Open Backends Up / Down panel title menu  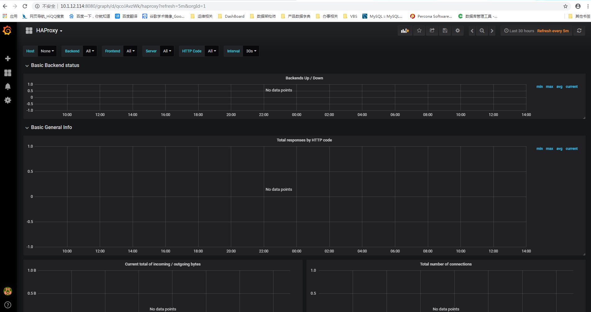[304, 78]
